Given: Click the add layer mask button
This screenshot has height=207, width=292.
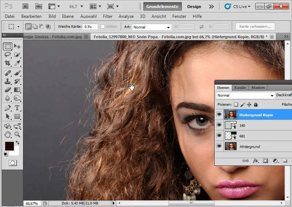Looking at the screenshot, I should pyautogui.click(x=265, y=160).
